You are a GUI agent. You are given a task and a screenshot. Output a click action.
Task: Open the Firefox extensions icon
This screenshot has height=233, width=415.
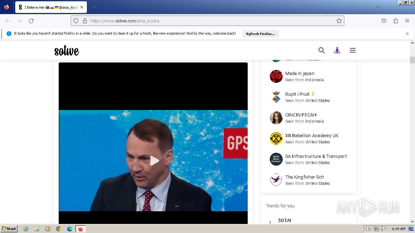[x=396, y=21]
